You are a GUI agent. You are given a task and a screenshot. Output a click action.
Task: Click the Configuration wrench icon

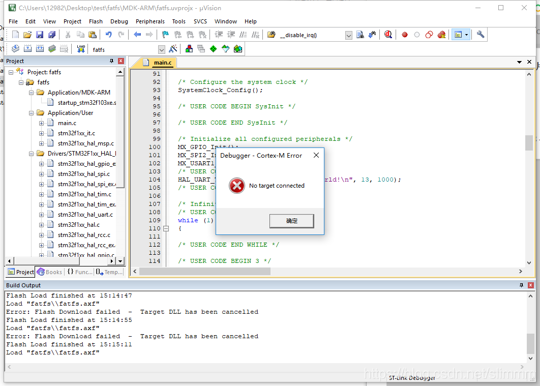tap(481, 35)
